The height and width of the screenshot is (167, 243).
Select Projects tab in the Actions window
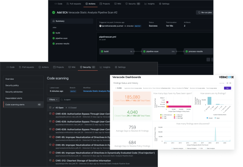tap(105, 4)
